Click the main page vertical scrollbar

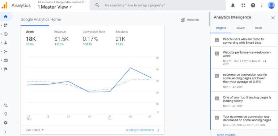tap(209, 19)
